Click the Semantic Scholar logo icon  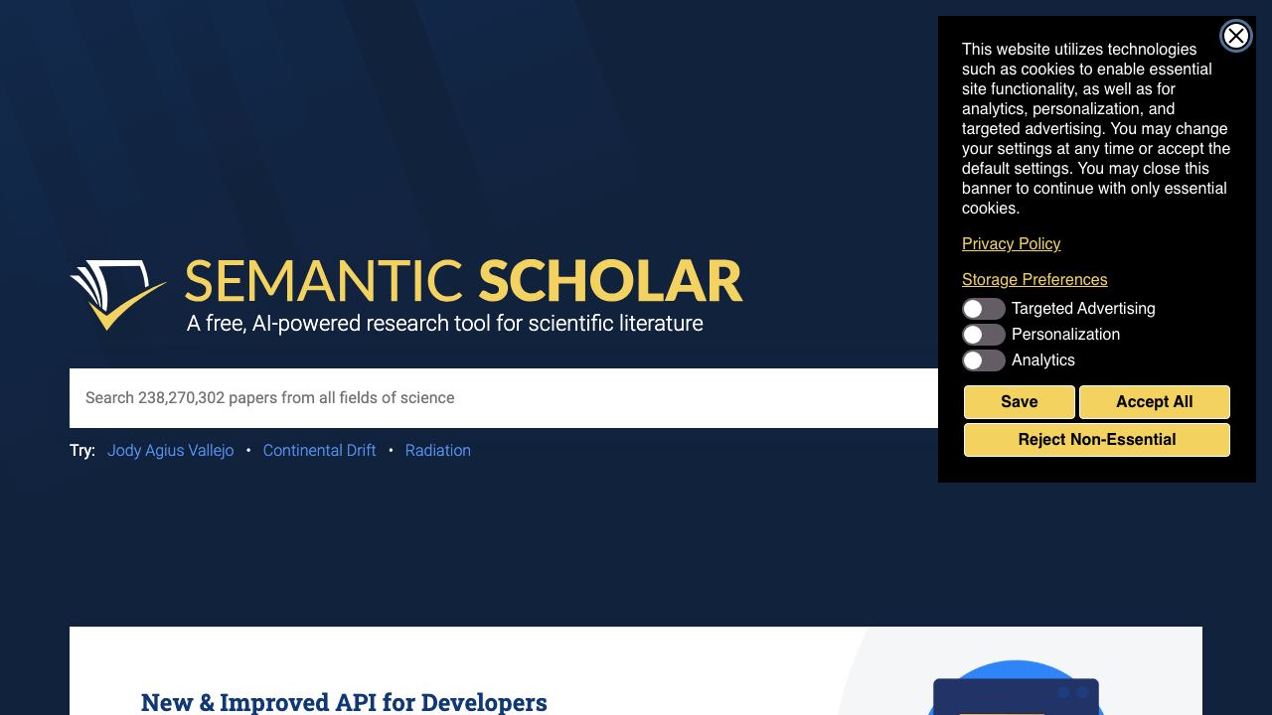coord(118,295)
